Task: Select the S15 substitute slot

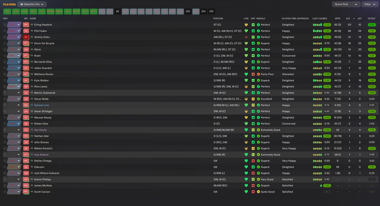Action: coord(211,12)
